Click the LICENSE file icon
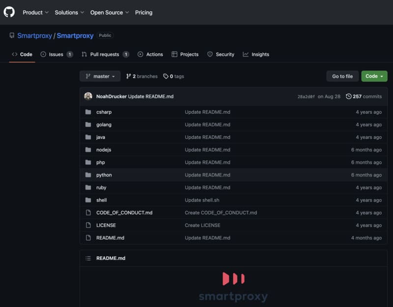The width and height of the screenshot is (393, 307). (88, 225)
